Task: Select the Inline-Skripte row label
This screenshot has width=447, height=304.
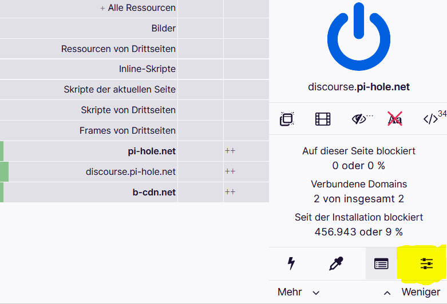Action: tap(147, 69)
